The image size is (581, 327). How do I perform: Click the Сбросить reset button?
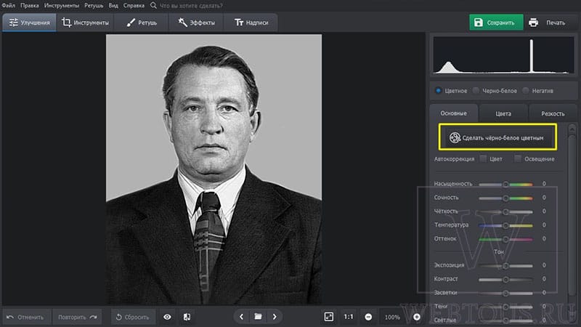pos(133,317)
